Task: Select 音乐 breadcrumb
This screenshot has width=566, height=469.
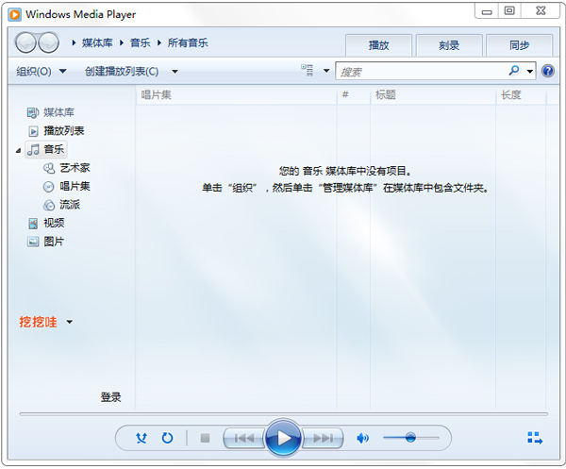Action: coord(140,43)
